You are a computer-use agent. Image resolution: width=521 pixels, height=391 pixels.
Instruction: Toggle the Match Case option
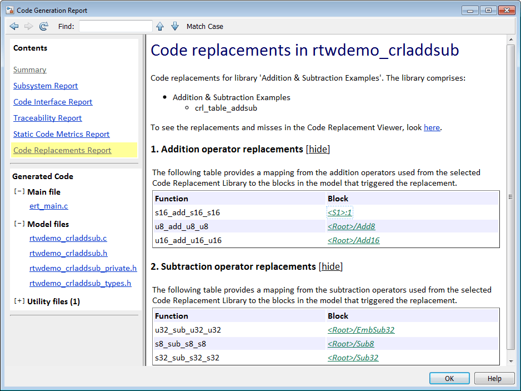(204, 26)
